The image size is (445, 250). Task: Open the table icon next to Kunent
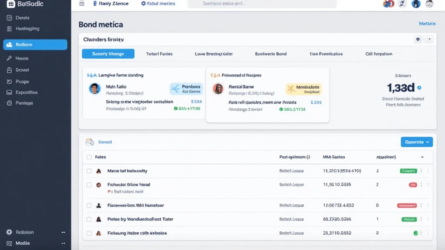pyautogui.click(x=90, y=142)
